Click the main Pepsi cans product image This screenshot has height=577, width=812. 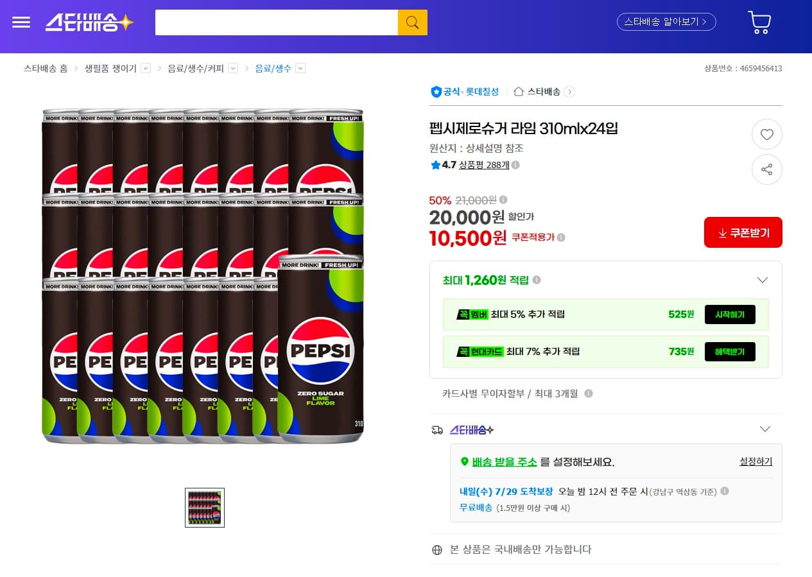[x=203, y=276]
